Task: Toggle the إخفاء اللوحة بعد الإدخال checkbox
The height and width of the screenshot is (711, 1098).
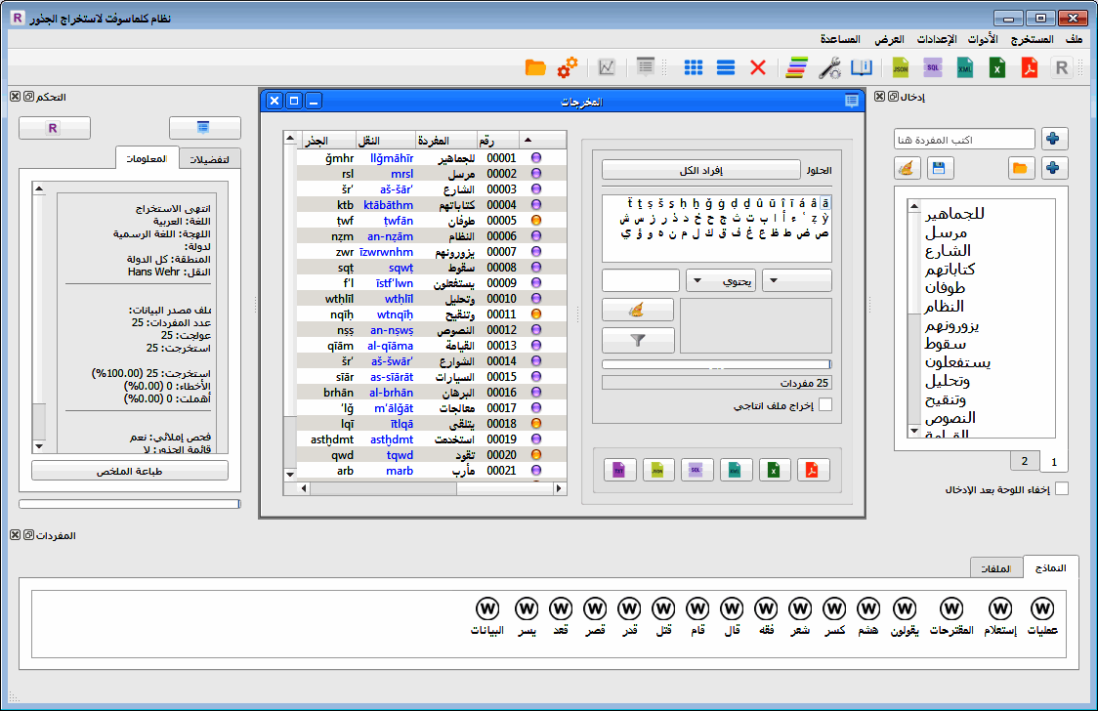Action: click(x=1062, y=489)
